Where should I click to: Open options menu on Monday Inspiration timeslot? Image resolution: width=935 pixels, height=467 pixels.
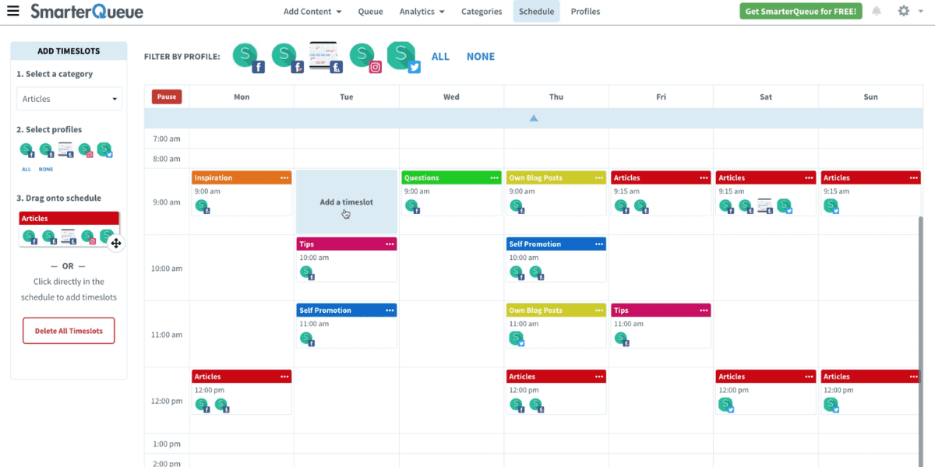click(x=284, y=177)
